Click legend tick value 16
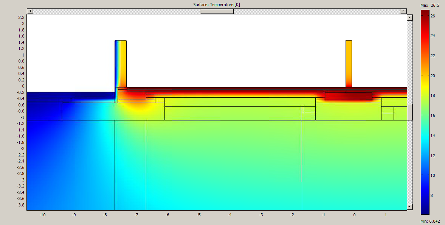445x225 pixels. pyautogui.click(x=433, y=116)
